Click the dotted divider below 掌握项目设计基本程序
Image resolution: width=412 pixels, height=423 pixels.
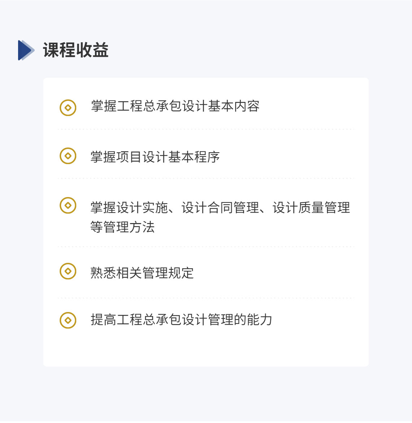click(x=206, y=178)
